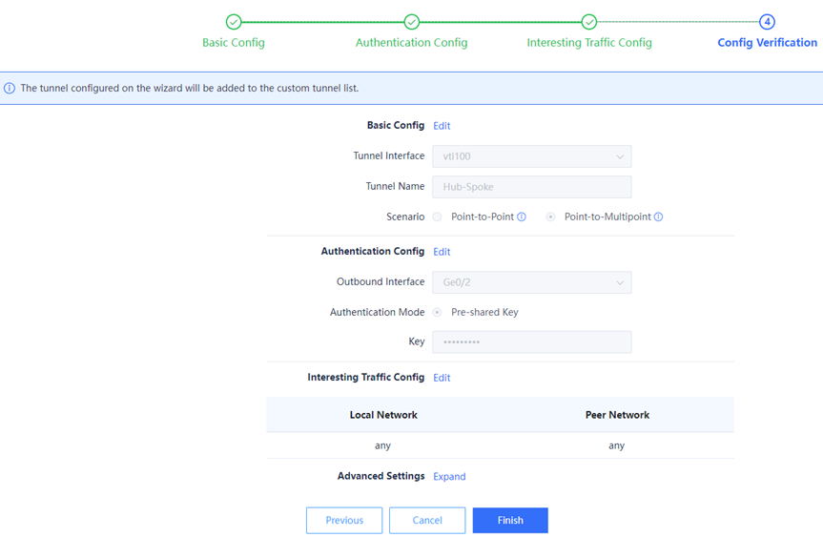Click the pre-shared Key password field
This screenshot has height=537, width=823.
pyautogui.click(x=531, y=342)
